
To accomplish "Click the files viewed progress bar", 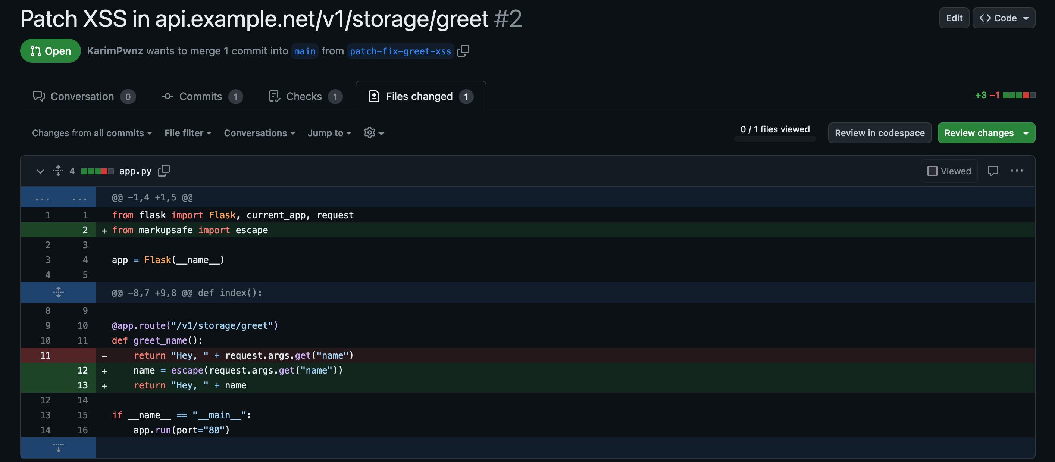I will click(x=774, y=139).
